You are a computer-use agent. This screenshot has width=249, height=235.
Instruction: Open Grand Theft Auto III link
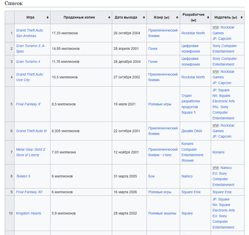tap(31, 131)
